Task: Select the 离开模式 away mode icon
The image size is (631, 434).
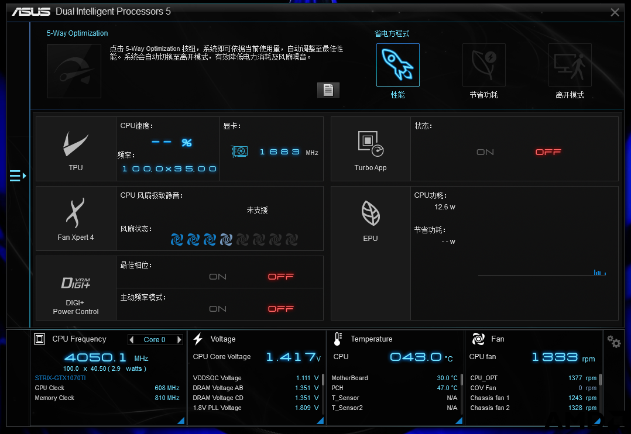Action: (570, 65)
